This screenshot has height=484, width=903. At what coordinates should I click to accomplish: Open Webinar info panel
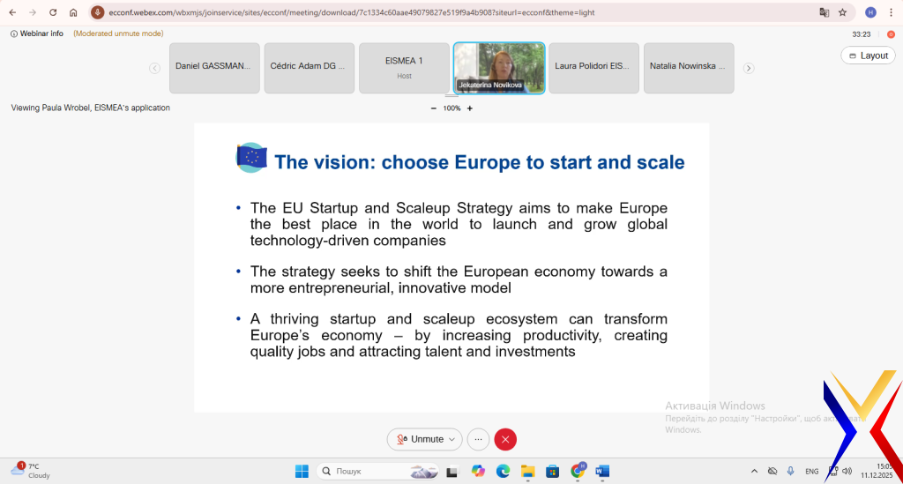pos(37,34)
